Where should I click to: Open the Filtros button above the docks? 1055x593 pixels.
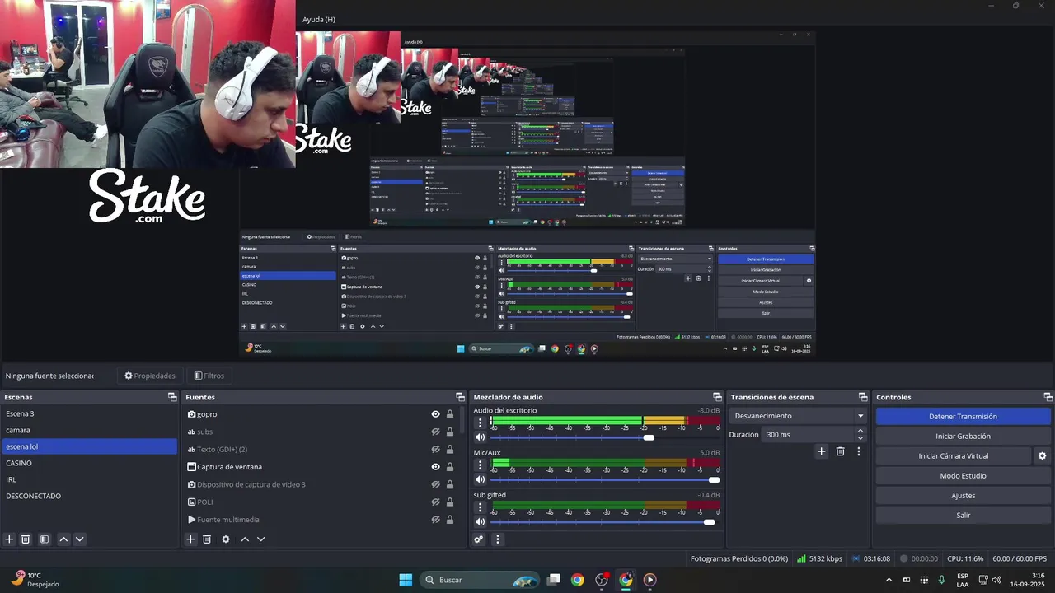[x=209, y=376]
